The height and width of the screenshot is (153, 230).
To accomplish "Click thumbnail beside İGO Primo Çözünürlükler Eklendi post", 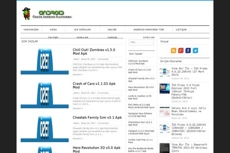I will pos(164,128).
